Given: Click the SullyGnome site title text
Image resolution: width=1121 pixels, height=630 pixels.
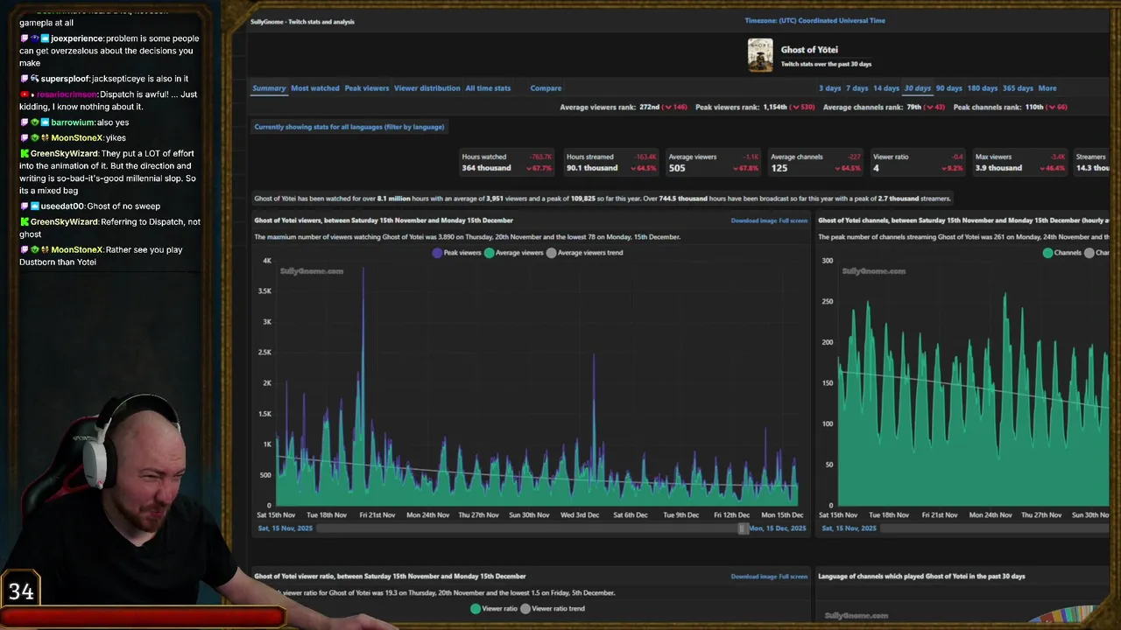Looking at the screenshot, I should pyautogui.click(x=302, y=21).
